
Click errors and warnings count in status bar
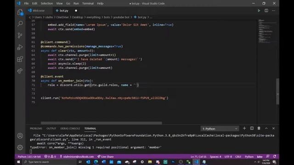coord(50,157)
